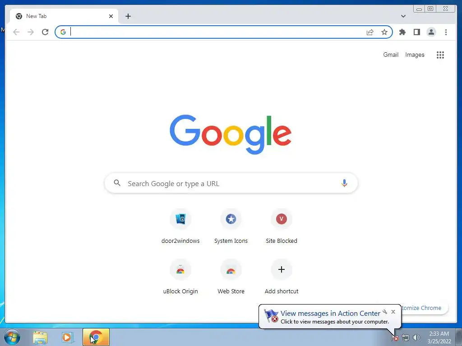Viewport: 462px width, 346px height.
Task: Open the System Icons shortcut
Action: coord(231,226)
